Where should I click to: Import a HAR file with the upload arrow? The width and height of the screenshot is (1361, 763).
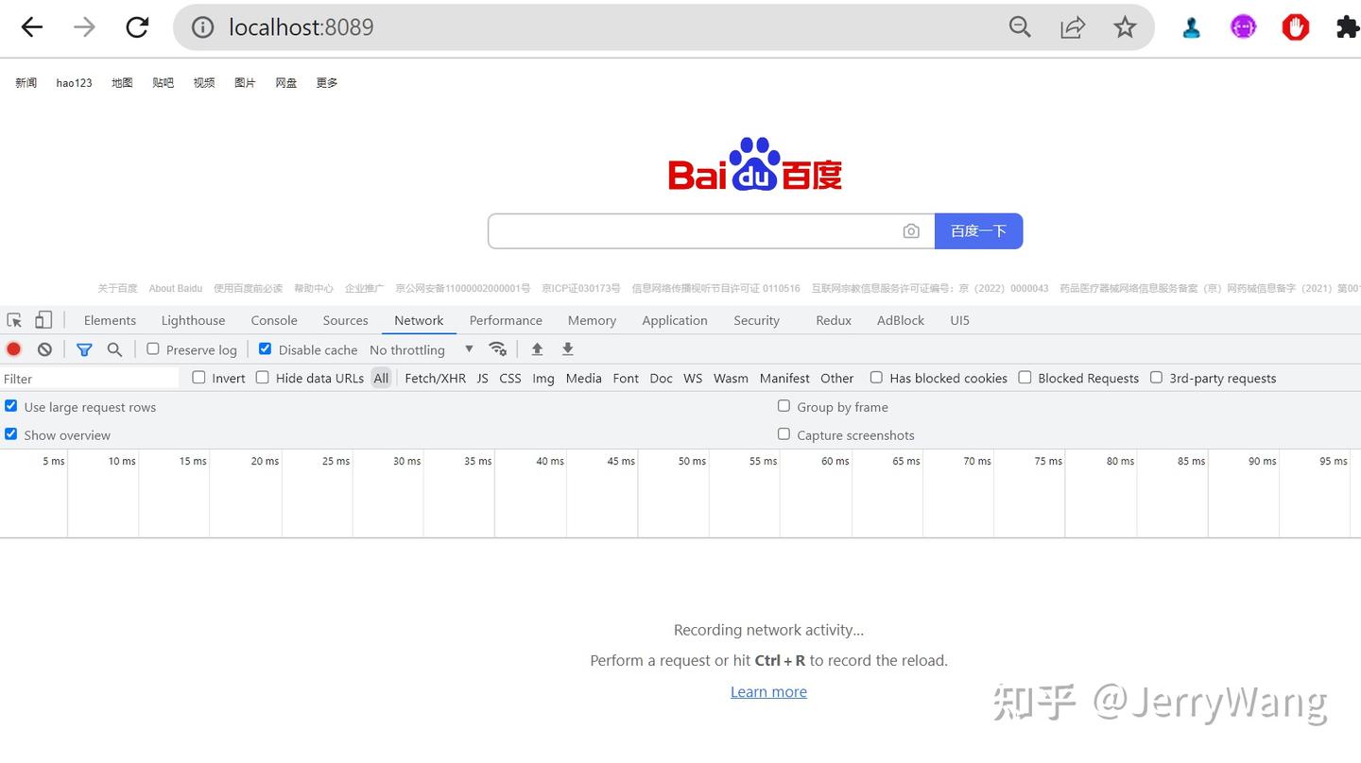537,349
